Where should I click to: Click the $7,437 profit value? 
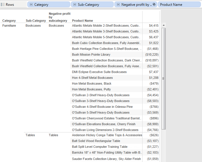[x=154, y=72]
